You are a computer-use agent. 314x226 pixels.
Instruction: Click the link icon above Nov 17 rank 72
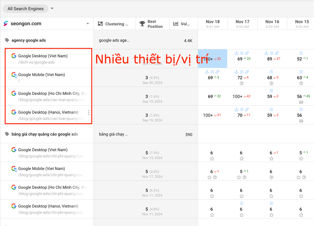(247, 72)
